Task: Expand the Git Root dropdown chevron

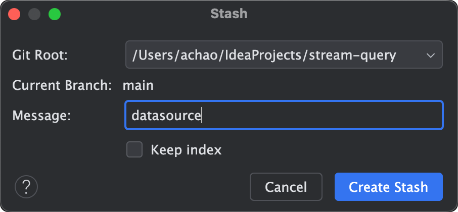Action: pyautogui.click(x=431, y=55)
